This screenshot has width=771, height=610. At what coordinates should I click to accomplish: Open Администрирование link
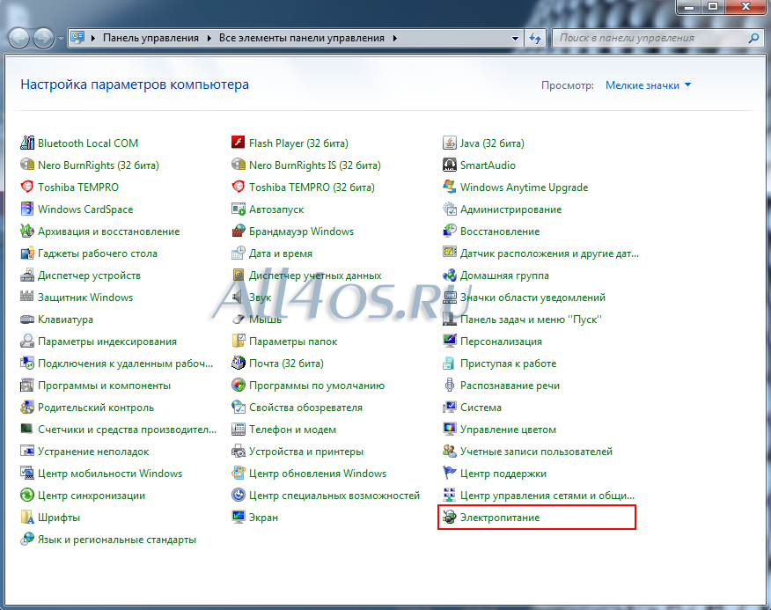pos(510,209)
